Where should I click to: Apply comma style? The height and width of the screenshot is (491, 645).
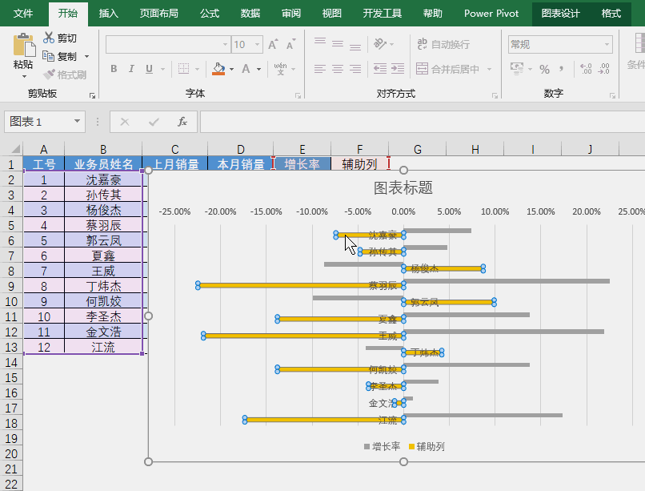(x=562, y=69)
